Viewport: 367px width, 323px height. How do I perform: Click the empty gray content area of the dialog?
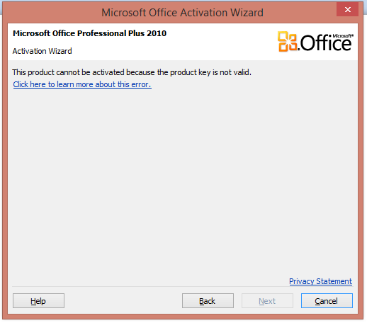pyautogui.click(x=182, y=179)
